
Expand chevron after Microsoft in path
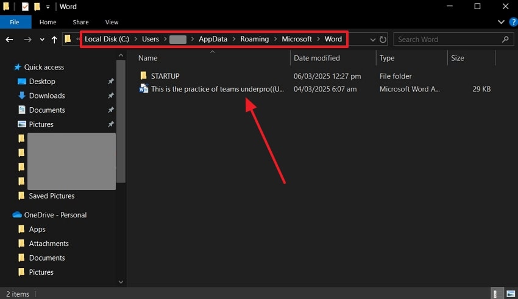pos(319,39)
